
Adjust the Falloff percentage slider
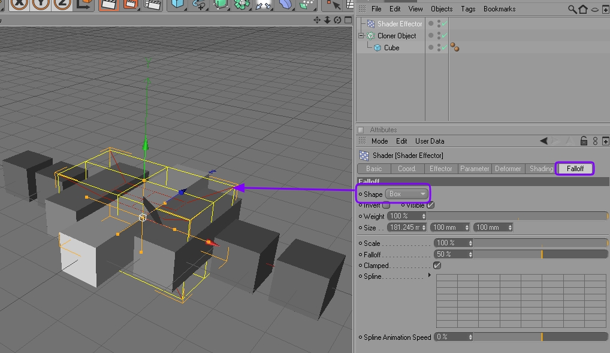(x=540, y=254)
